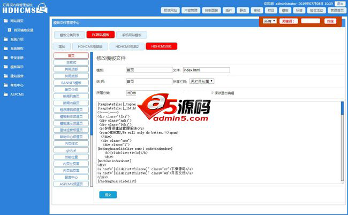Open 预览网站 in top navigation
Screen dimensions: 348x215
click(170, 10)
